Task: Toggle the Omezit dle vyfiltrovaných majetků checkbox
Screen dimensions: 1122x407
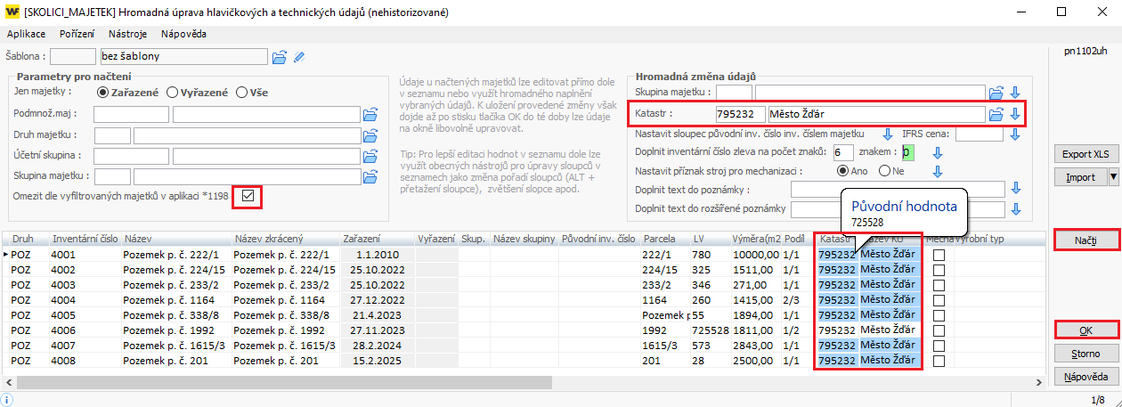Action: (248, 195)
